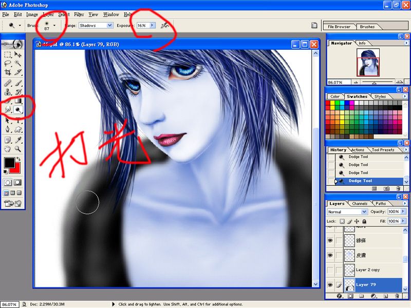This screenshot has height=308, width=411.
Task: Reset default foreground and background colors
Action: point(6,171)
